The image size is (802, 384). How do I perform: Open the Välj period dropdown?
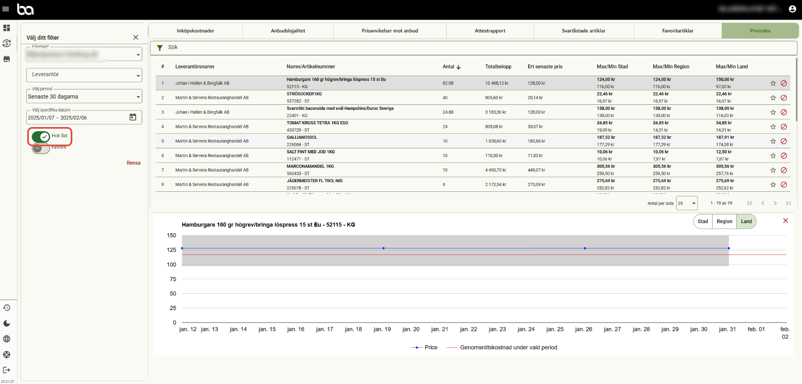tap(84, 97)
